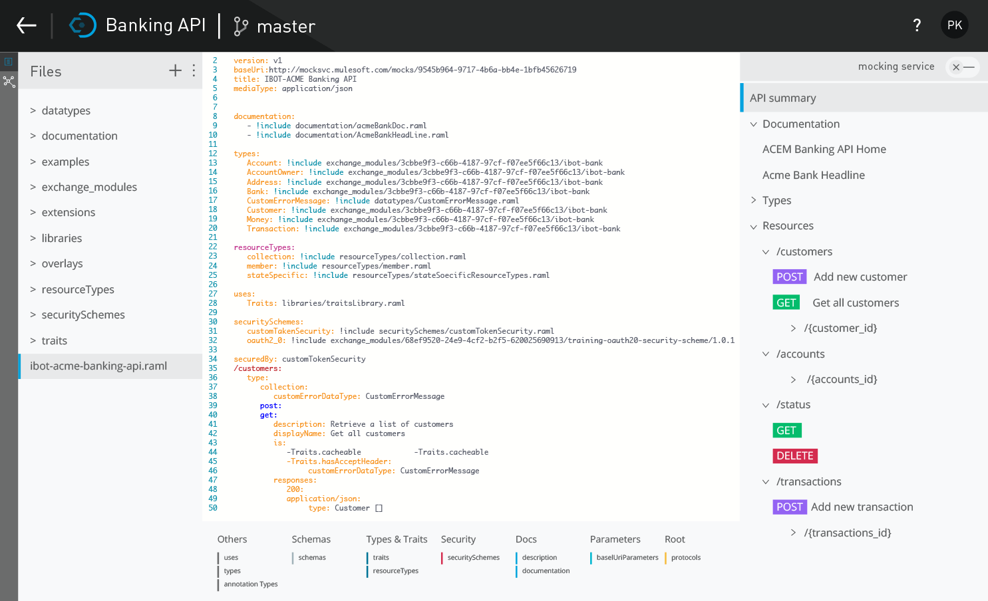Add a new file with the plus icon

pyautogui.click(x=175, y=70)
